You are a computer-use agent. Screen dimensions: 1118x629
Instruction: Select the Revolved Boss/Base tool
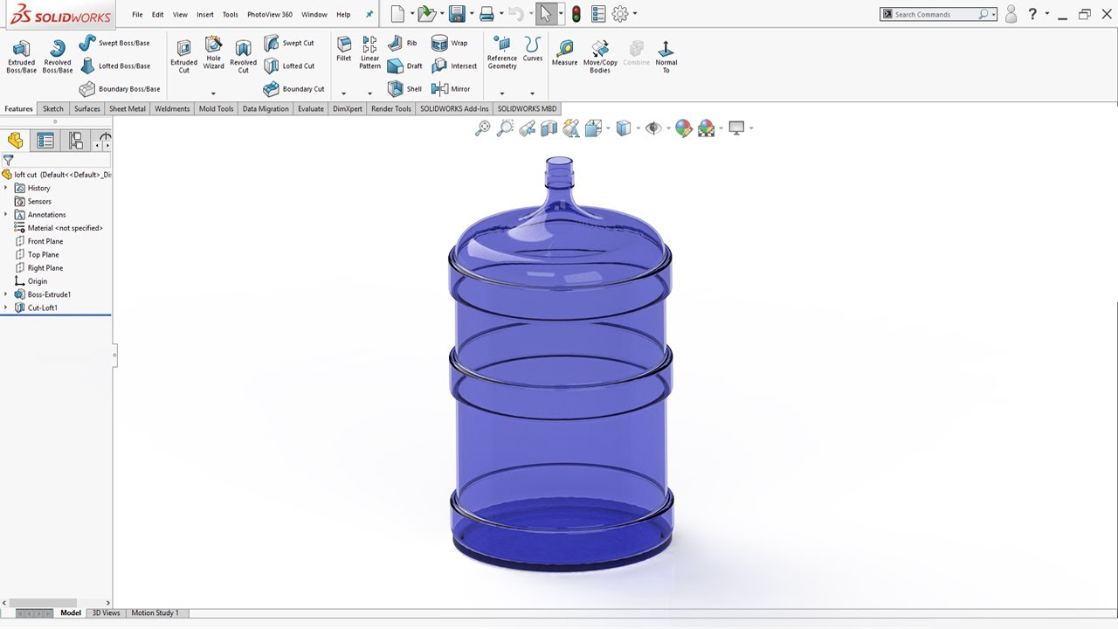(58, 56)
